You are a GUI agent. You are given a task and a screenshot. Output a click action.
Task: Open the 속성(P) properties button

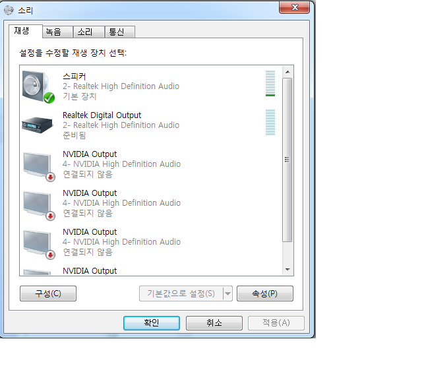point(265,293)
